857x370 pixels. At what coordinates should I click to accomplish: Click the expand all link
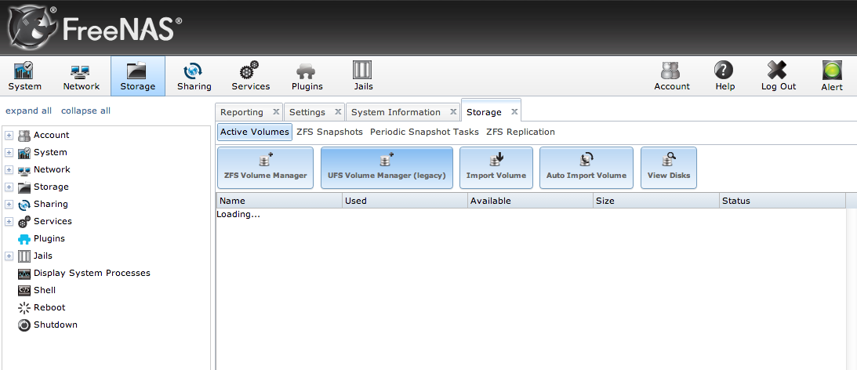[28, 111]
